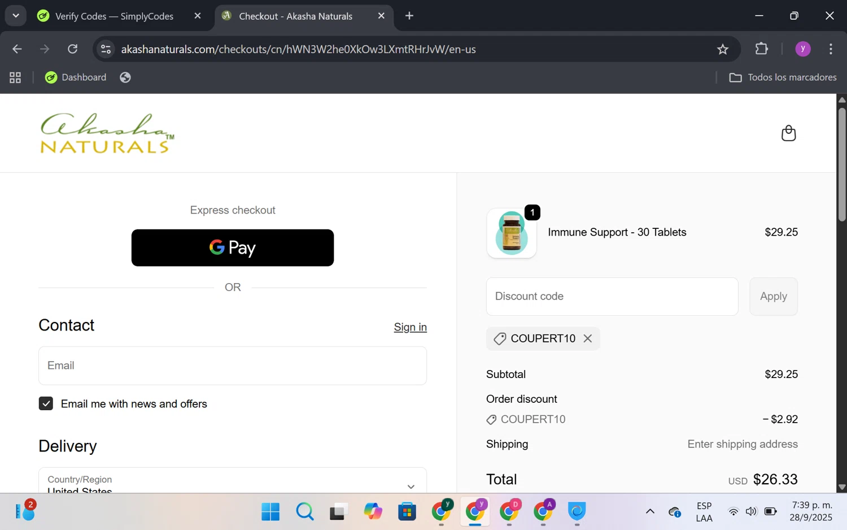Switch to Chrome window with Y badge
Screen dimensions: 847x530
pos(475,512)
